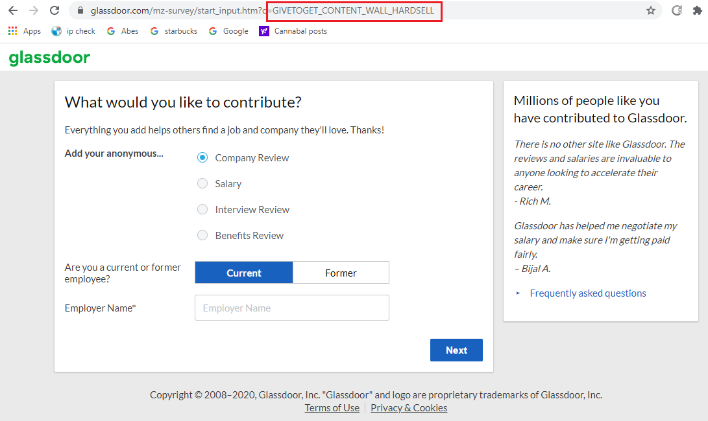Go back with the browser back arrow
This screenshot has height=421, width=708.
(x=12, y=10)
